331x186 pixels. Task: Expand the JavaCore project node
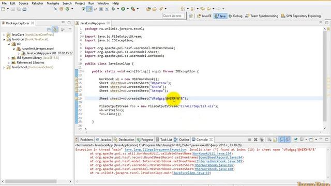pos(4,35)
